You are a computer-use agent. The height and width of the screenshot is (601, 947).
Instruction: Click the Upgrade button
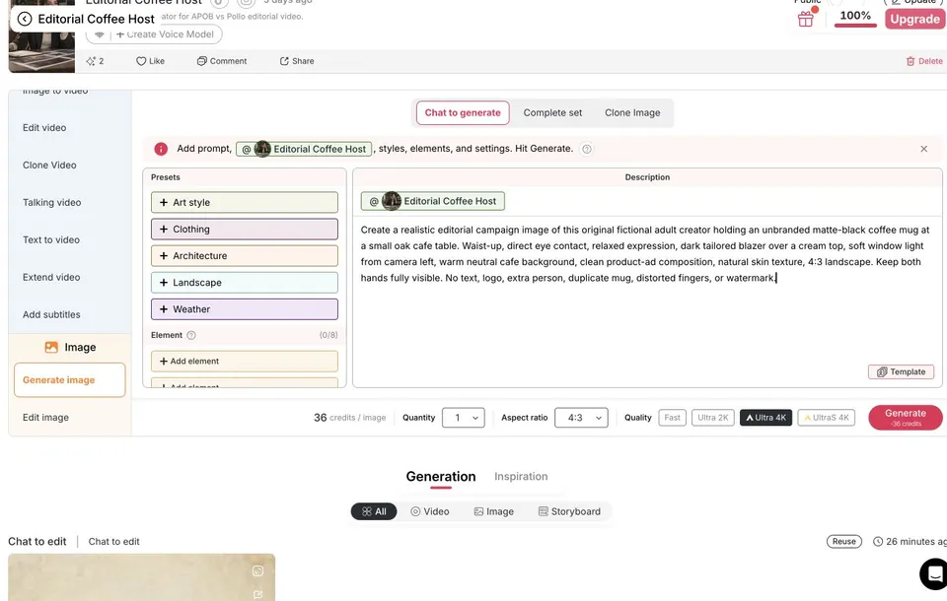pyautogui.click(x=914, y=19)
